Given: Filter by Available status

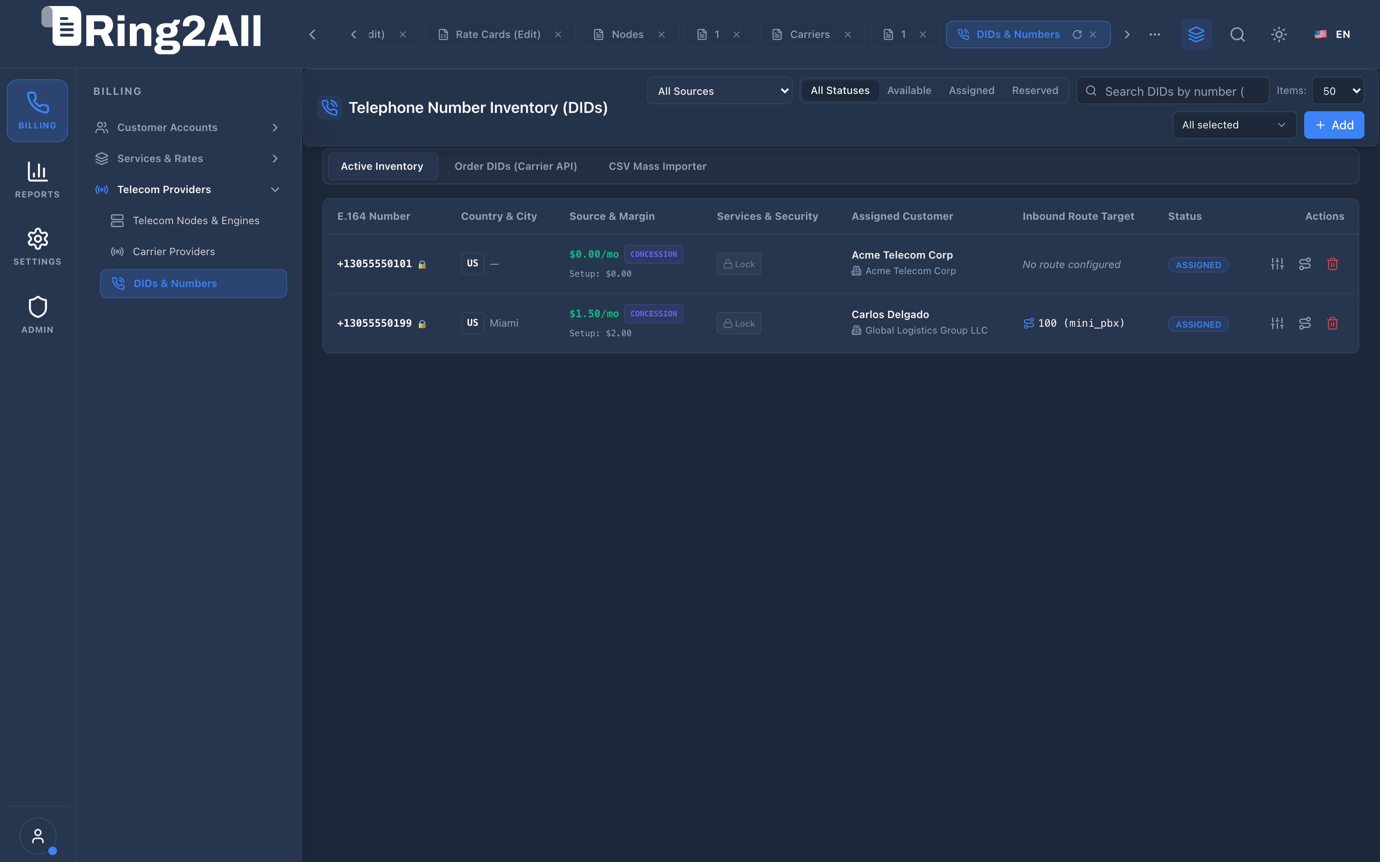Looking at the screenshot, I should 909,91.
